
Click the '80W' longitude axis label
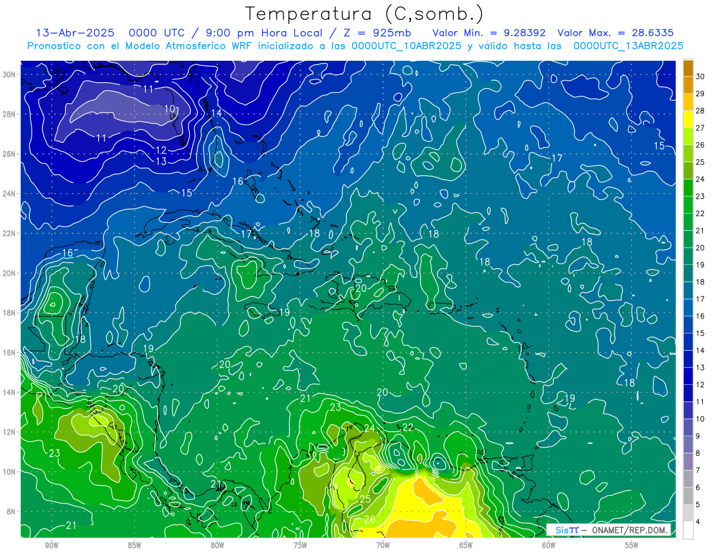[217, 545]
